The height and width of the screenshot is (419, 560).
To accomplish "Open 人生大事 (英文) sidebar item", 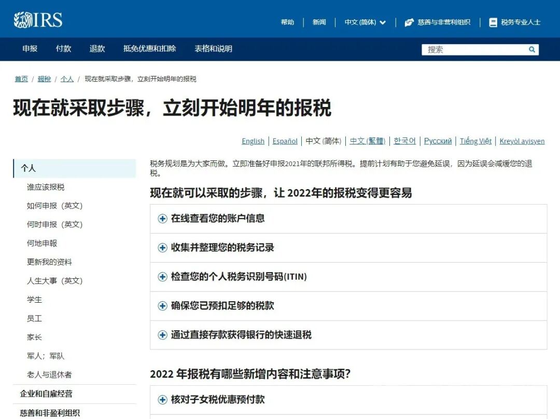I will (54, 281).
